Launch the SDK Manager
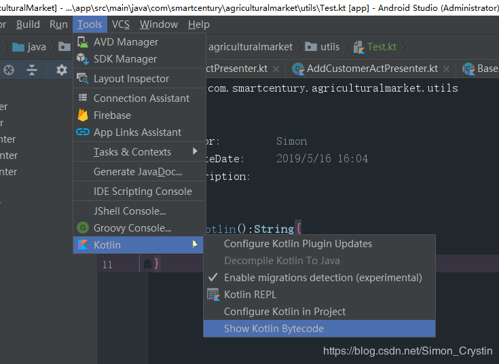 (139, 59)
